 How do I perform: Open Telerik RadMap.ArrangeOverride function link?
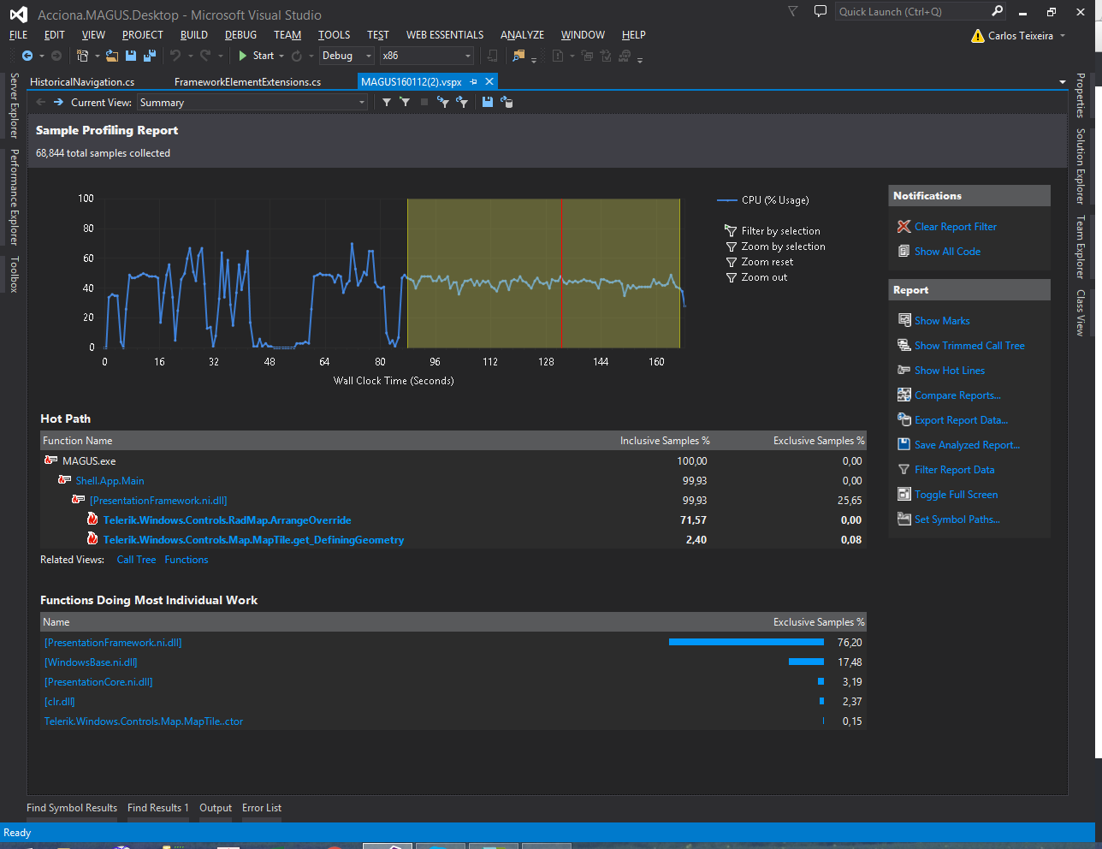(x=227, y=520)
